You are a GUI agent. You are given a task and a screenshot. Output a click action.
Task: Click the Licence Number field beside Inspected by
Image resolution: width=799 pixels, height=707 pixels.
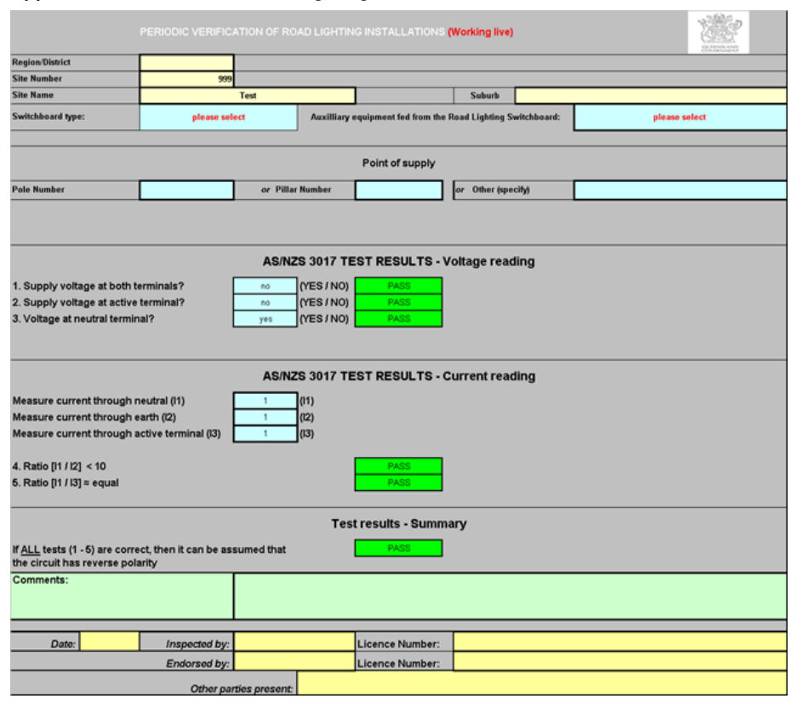point(620,642)
